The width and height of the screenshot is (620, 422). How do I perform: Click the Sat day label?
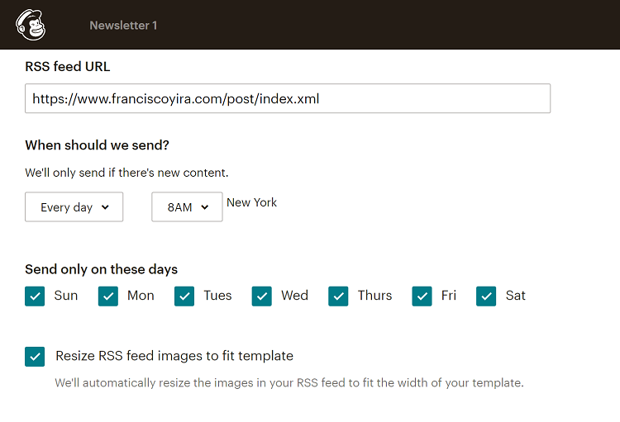click(x=516, y=296)
